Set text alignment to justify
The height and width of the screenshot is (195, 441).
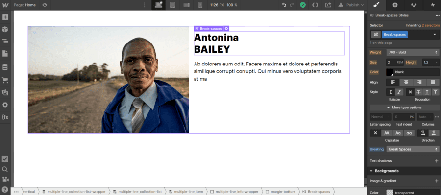pos(433,82)
